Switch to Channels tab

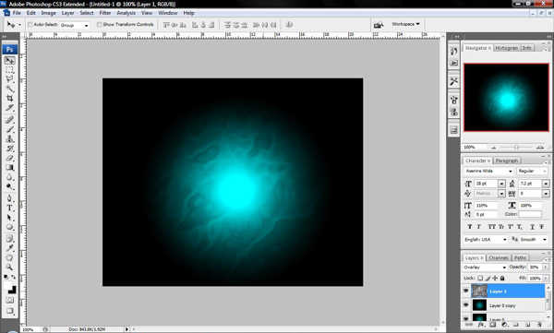[x=499, y=257]
